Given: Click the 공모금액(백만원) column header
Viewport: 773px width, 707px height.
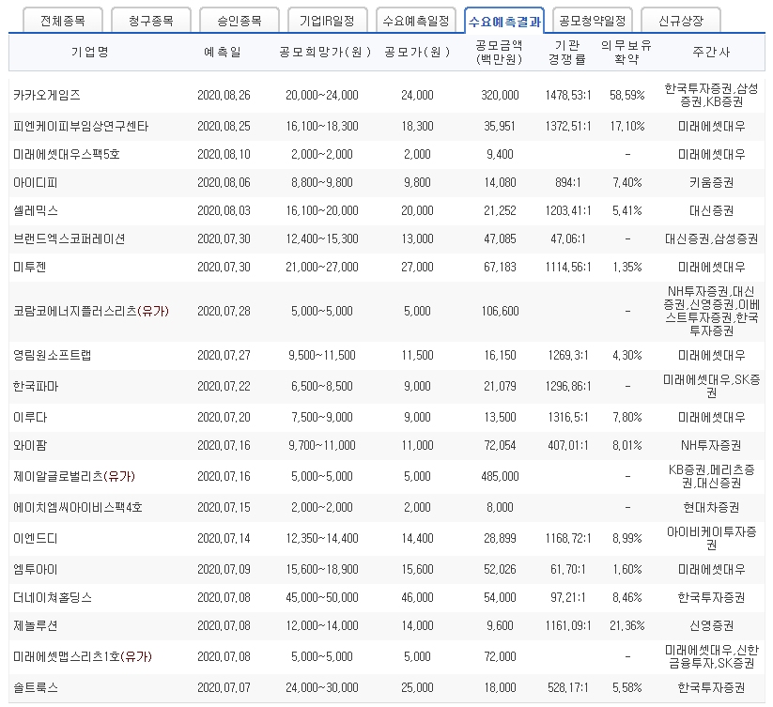Looking at the screenshot, I should [x=500, y=53].
